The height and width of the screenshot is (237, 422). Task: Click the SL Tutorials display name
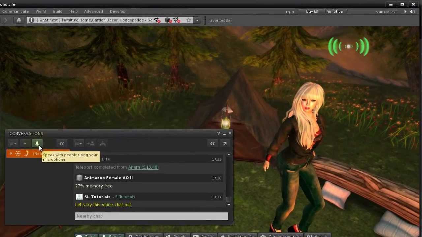(97, 197)
